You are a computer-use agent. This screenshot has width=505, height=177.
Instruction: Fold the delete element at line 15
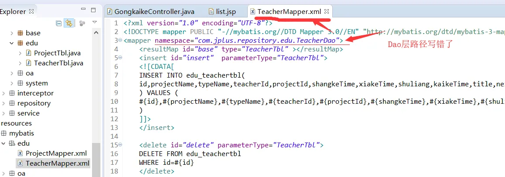[120, 145]
